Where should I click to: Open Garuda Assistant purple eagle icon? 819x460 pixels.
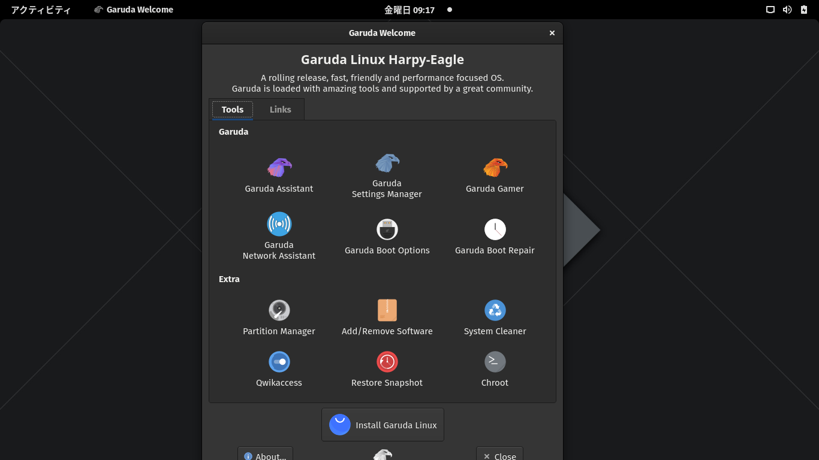point(279,167)
